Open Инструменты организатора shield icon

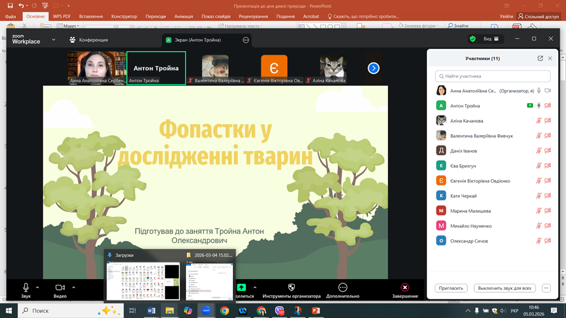pyautogui.click(x=291, y=288)
